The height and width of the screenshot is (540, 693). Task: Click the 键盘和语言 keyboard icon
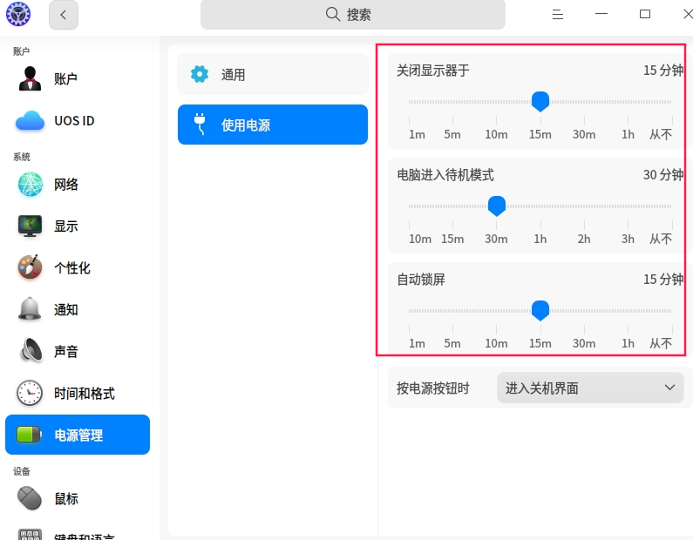[x=30, y=534]
